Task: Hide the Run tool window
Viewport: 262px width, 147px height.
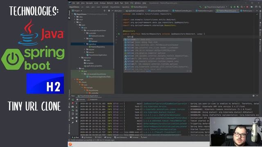Action: tap(257, 96)
